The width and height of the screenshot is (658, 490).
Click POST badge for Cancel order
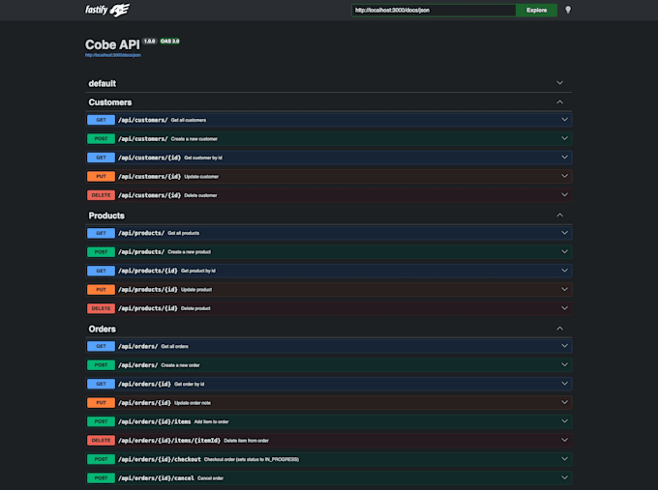click(x=101, y=478)
